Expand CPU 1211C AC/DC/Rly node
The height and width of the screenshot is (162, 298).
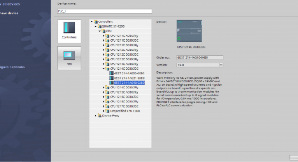104,36
